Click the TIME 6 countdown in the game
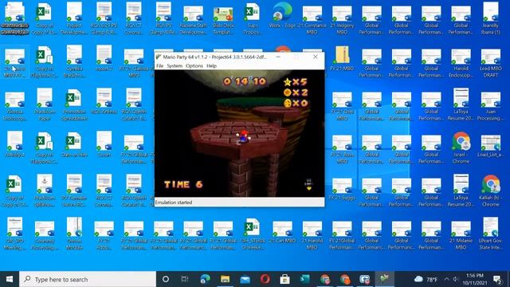 pos(183,184)
